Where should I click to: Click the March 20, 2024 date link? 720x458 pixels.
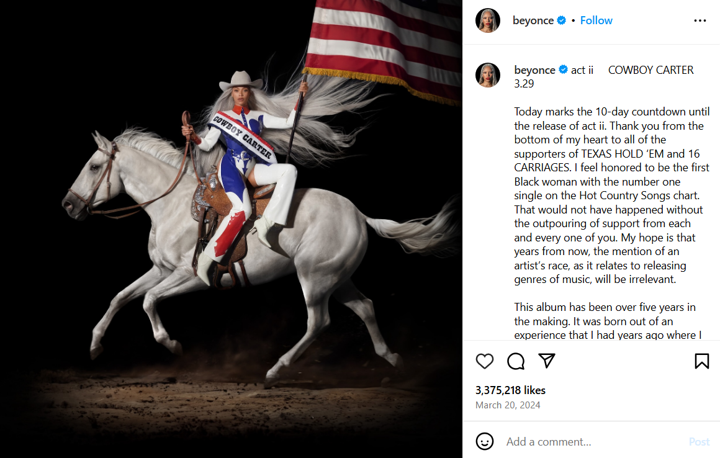507,405
